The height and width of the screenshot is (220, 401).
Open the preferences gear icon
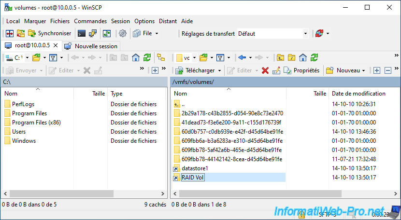tap(123, 33)
